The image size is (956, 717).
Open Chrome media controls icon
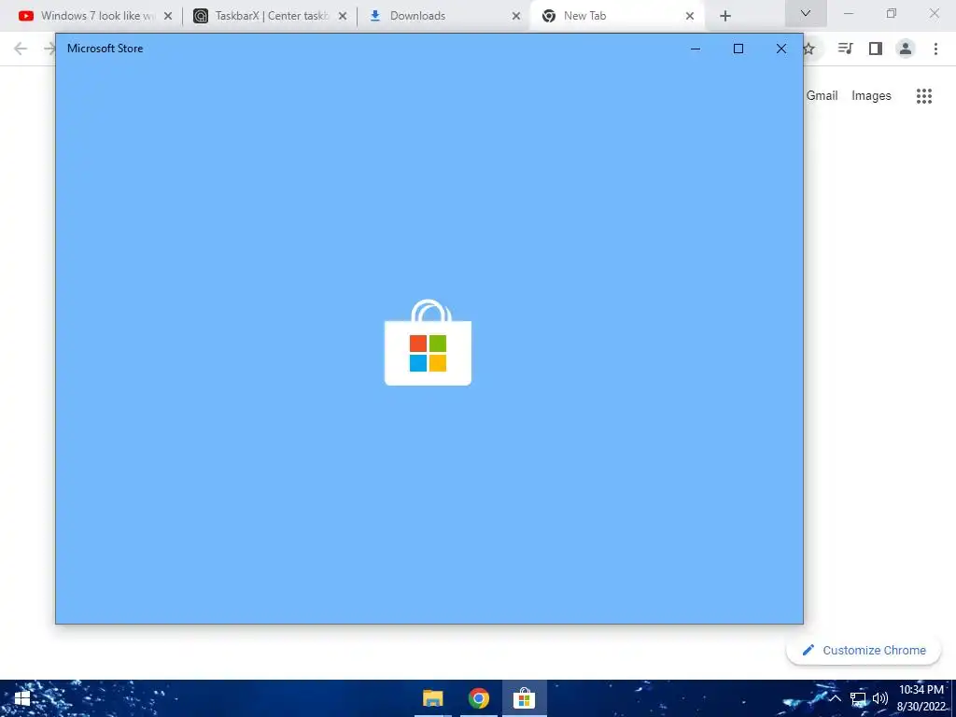[845, 49]
